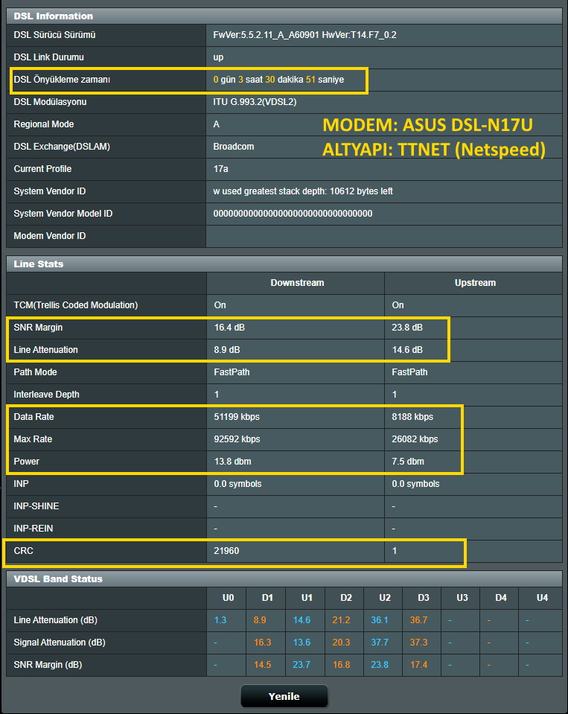Click U1 SNR margin value 23.7
Screen dimensions: 568x714
tap(301, 664)
